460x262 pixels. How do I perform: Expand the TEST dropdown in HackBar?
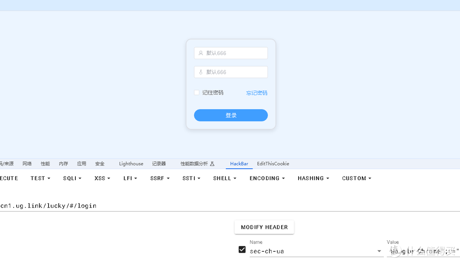[40, 179]
